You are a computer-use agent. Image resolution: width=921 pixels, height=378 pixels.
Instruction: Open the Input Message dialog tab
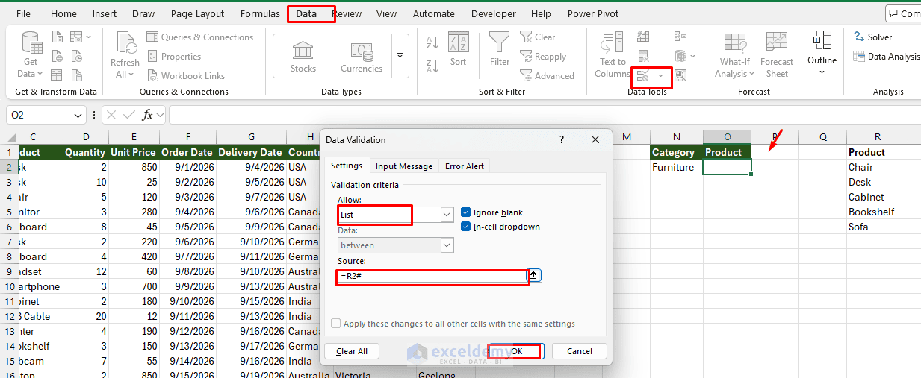click(x=404, y=166)
